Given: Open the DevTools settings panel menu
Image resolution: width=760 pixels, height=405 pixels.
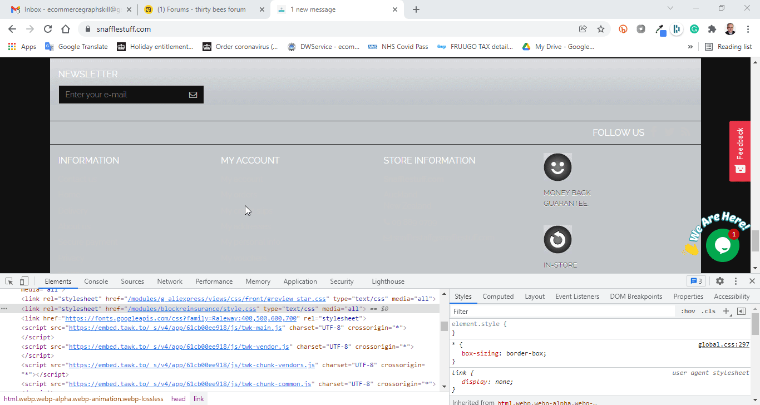Looking at the screenshot, I should click(x=720, y=281).
